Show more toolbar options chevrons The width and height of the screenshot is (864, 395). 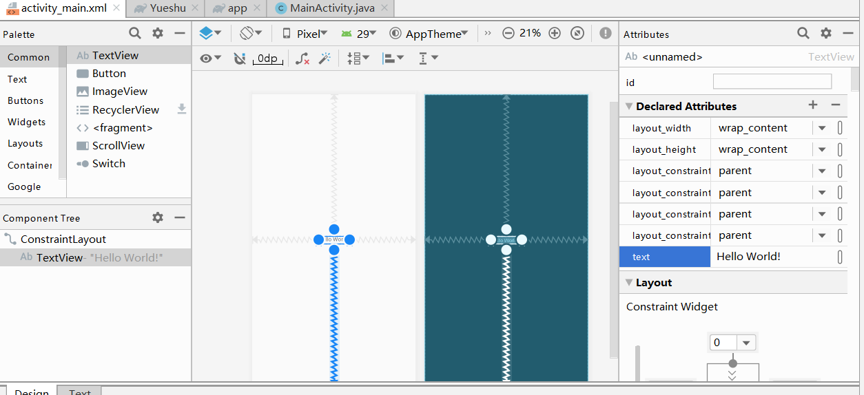[x=488, y=33]
